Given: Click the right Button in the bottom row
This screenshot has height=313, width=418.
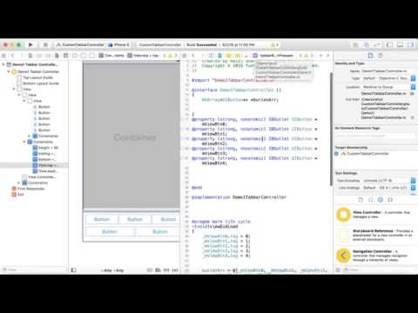Looking at the screenshot, I should coord(158,231).
